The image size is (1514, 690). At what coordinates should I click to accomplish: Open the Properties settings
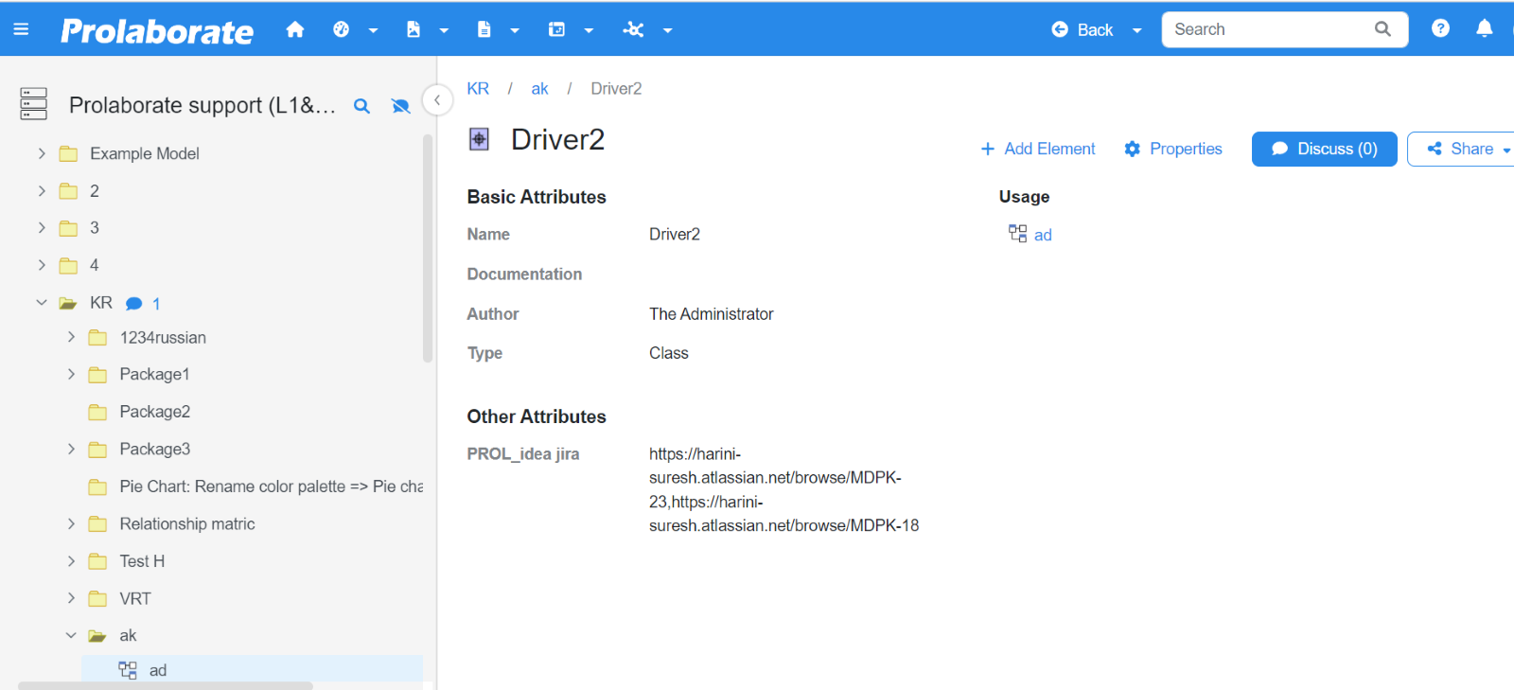pos(1173,149)
